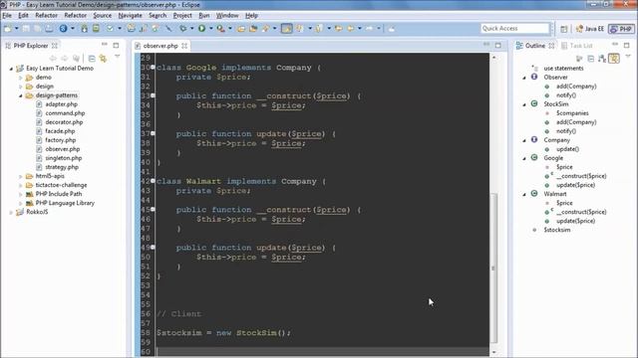Close the observer.php editor tab
The image size is (638, 358).
point(184,46)
